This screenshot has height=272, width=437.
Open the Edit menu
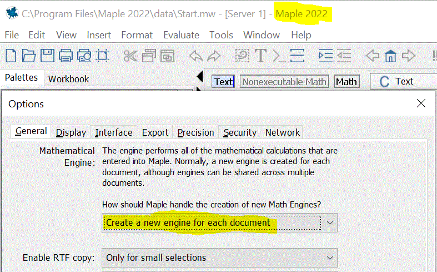pos(37,35)
